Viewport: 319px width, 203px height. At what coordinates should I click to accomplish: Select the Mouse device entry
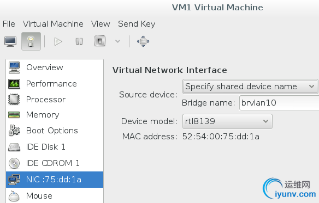click(x=55, y=196)
